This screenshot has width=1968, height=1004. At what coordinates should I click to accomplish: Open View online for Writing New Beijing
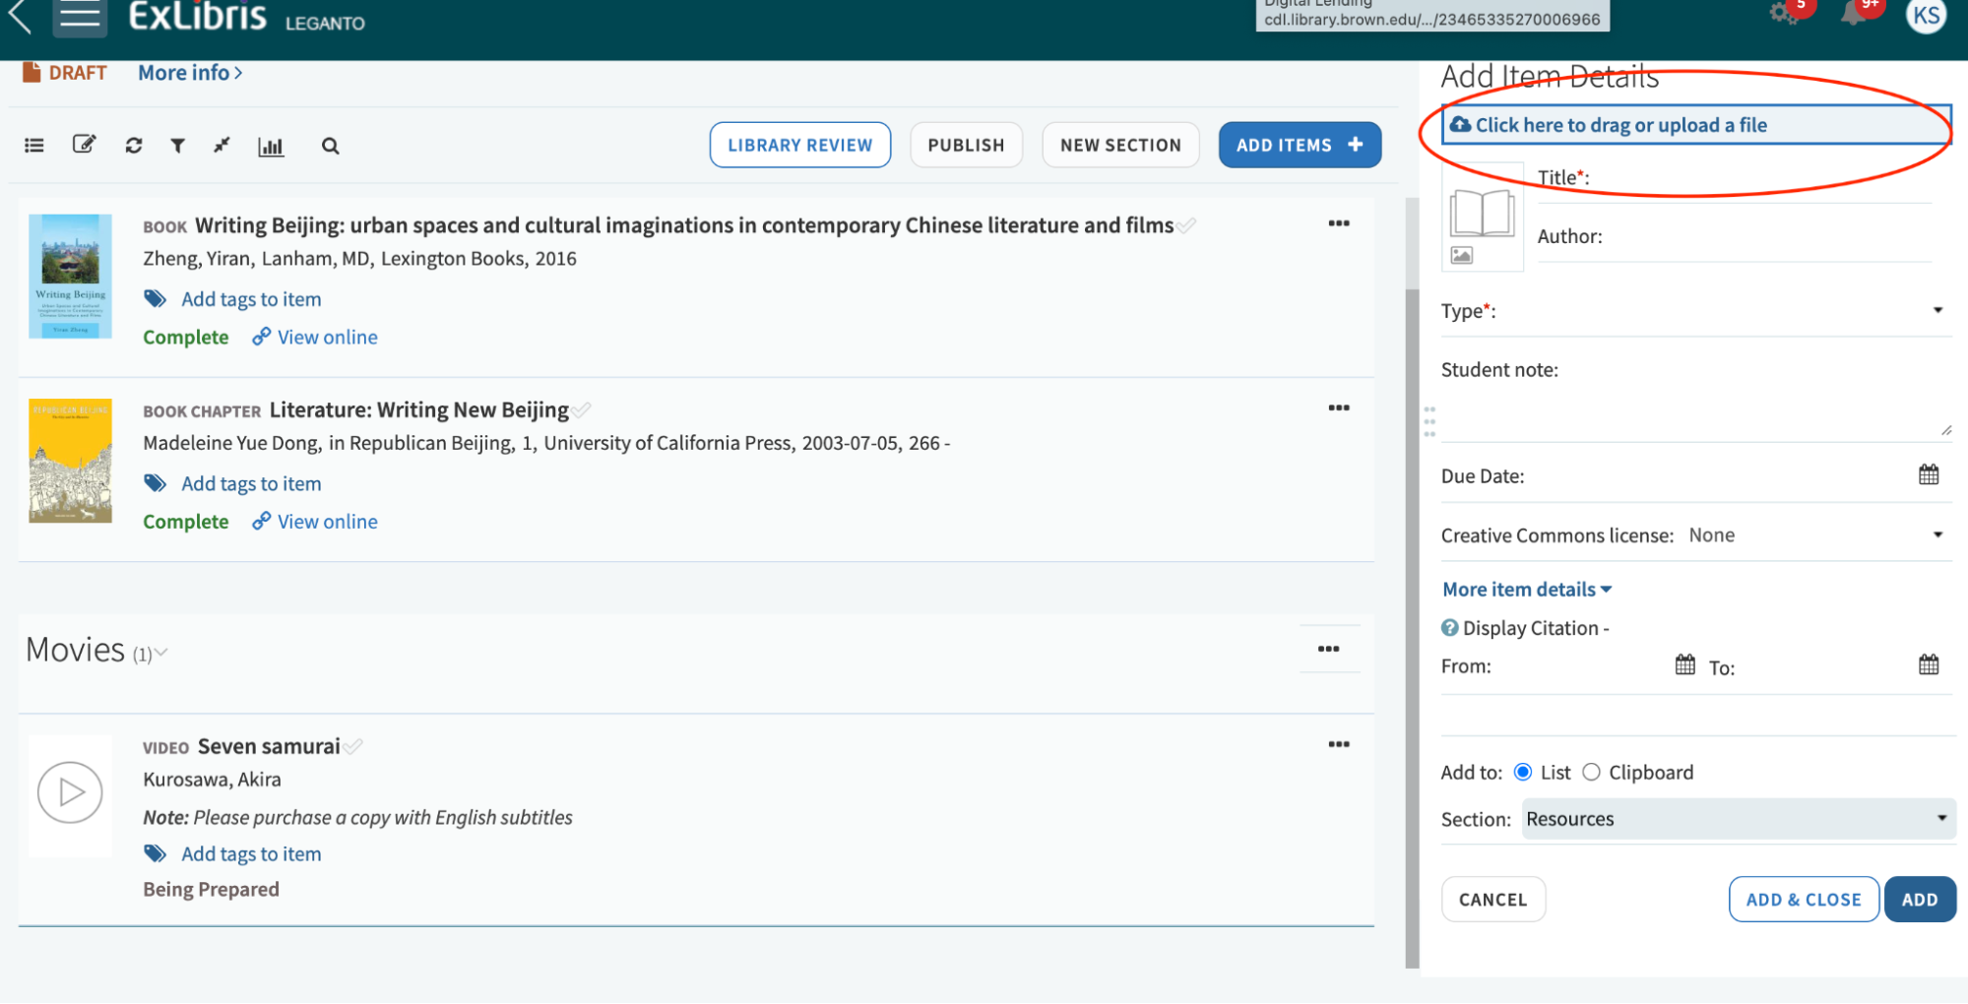[326, 521]
